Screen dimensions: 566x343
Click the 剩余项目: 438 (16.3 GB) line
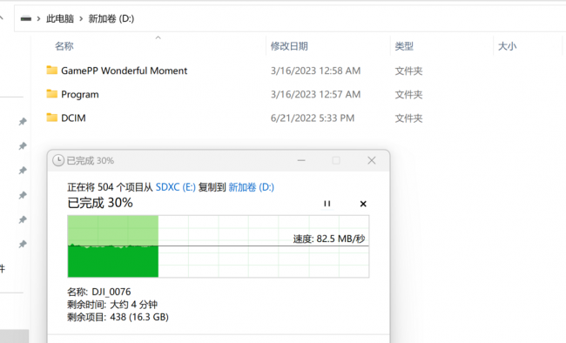click(118, 317)
